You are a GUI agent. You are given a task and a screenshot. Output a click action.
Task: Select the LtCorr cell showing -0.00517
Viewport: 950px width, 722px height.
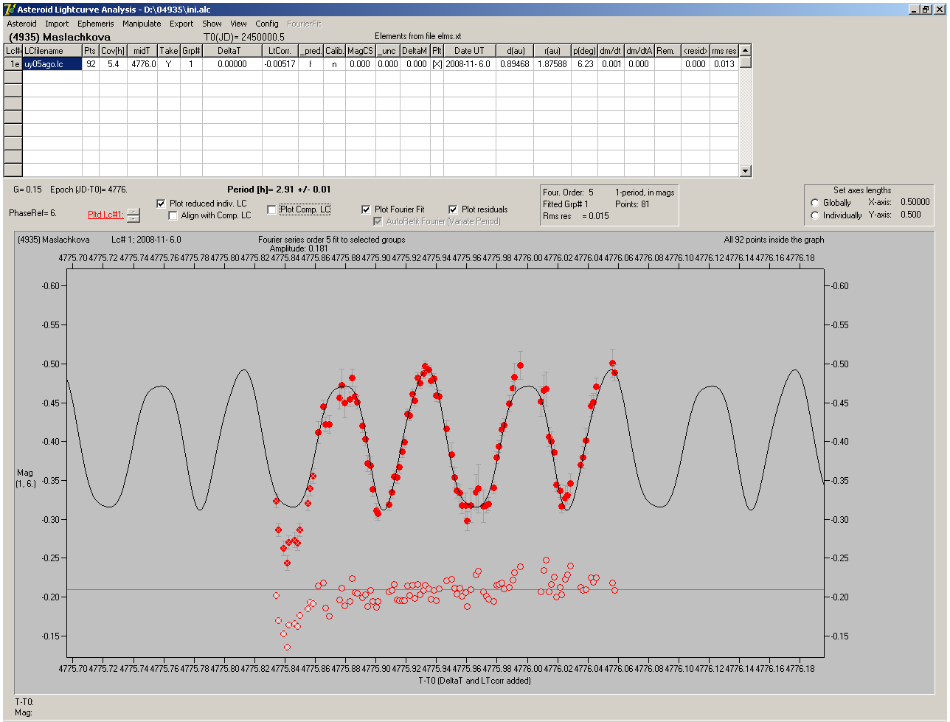[x=280, y=64]
